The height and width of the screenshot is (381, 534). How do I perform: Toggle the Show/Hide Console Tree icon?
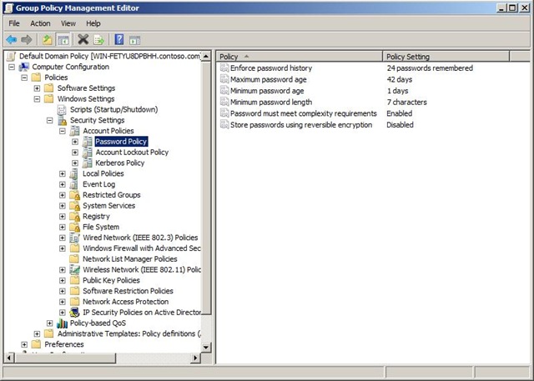63,40
